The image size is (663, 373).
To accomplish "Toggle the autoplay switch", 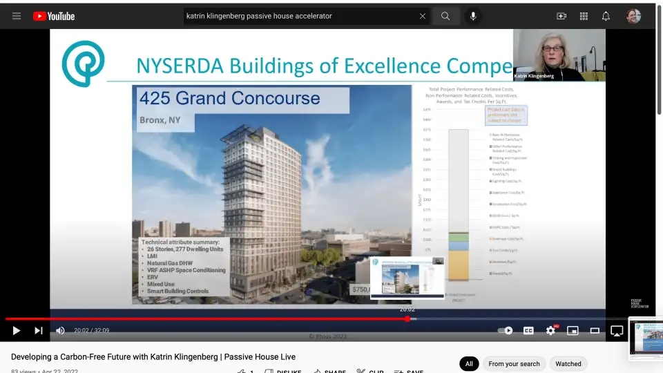I will [506, 331].
